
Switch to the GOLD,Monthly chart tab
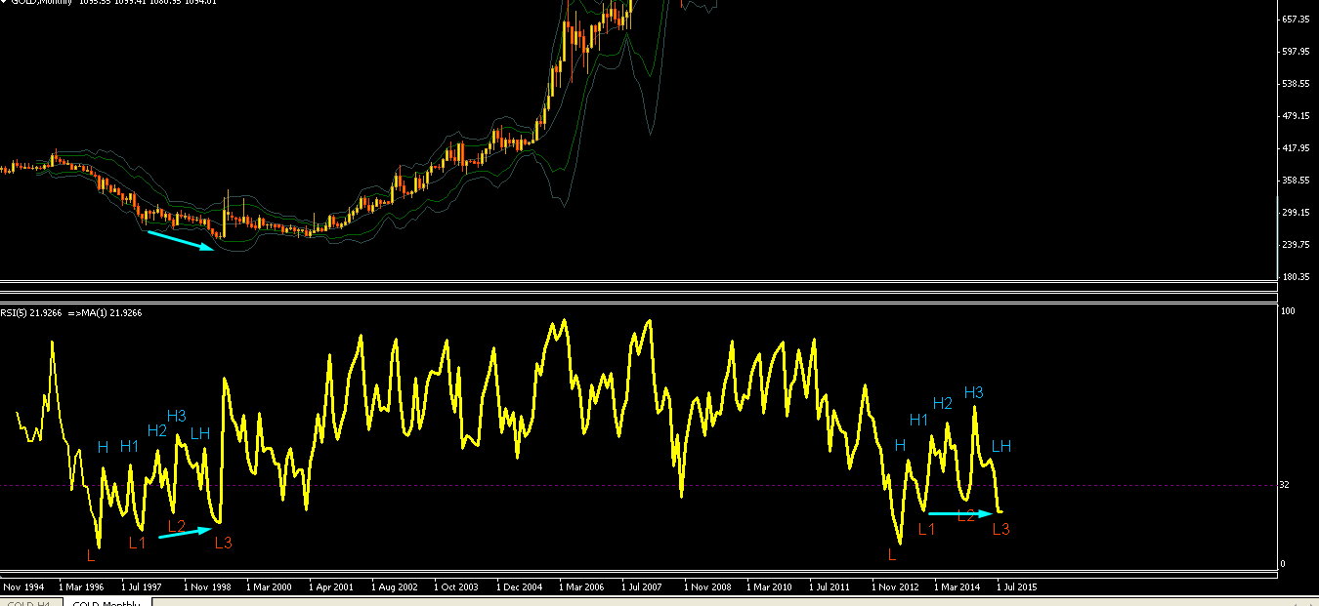(106, 603)
